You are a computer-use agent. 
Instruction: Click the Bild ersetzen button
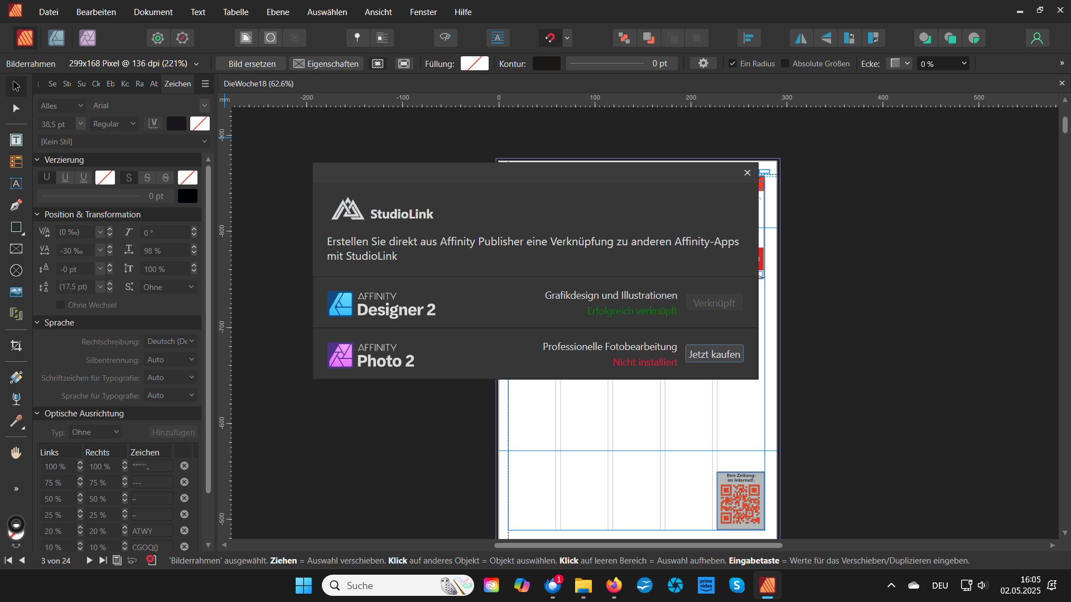click(252, 64)
